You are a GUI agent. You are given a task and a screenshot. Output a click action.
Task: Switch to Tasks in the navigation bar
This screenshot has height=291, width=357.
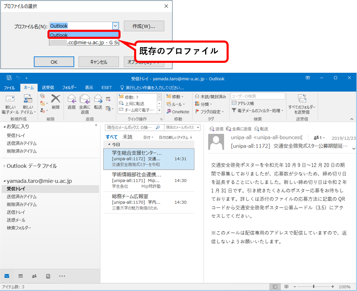pos(48,276)
